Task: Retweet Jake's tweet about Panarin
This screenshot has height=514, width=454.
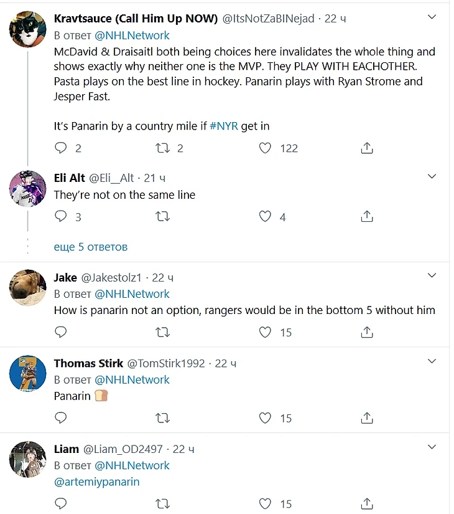Action: click(162, 332)
